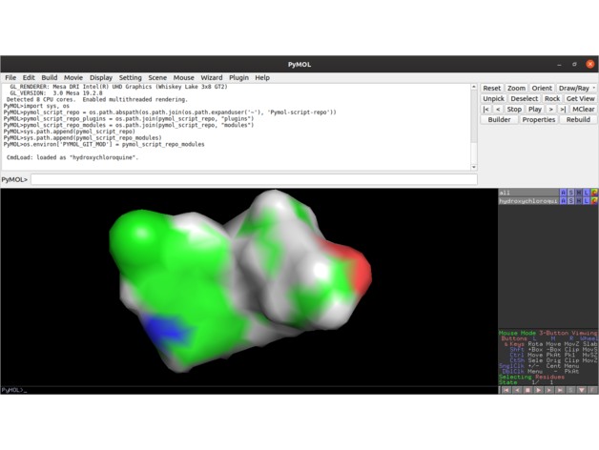The width and height of the screenshot is (599, 450).
Task: Toggle the Rock button
Action: point(552,98)
